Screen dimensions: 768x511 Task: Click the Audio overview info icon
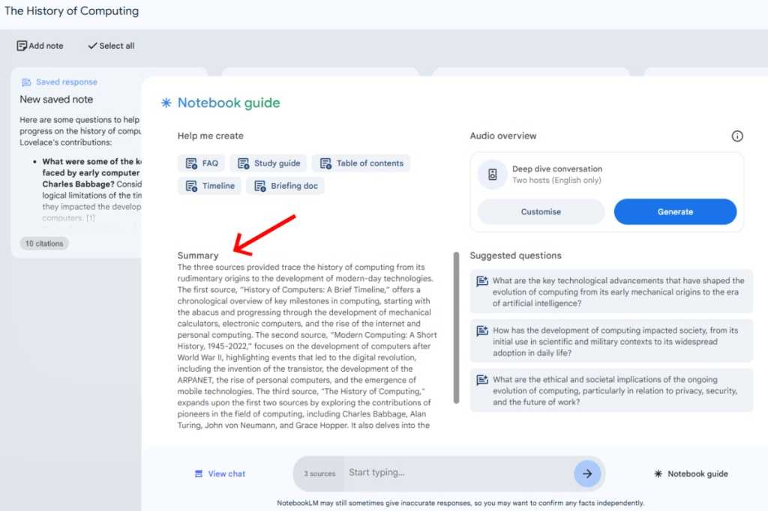coord(737,136)
